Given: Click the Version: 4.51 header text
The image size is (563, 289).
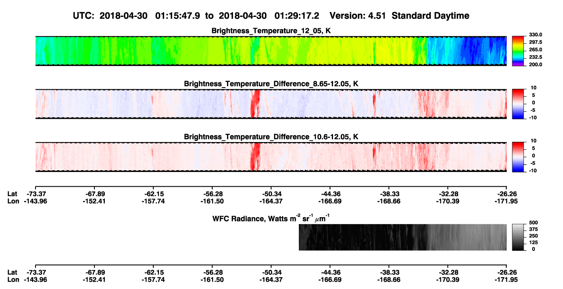Looking at the screenshot, I should point(358,16).
